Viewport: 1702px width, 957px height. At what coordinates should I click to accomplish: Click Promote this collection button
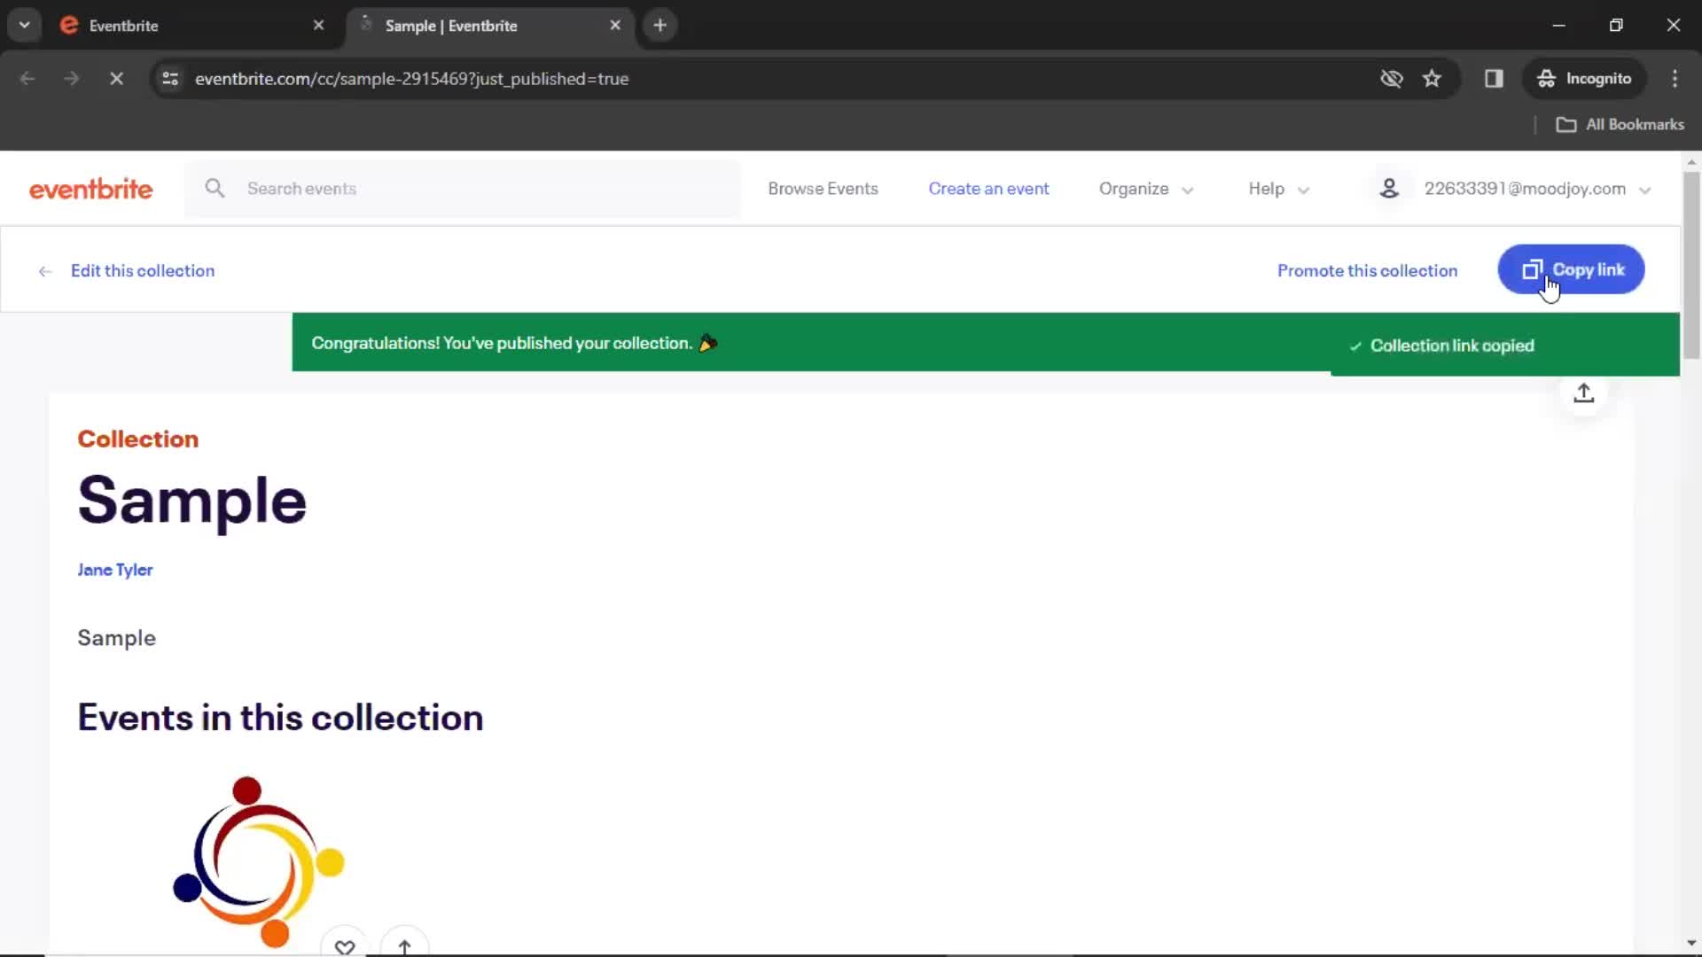[x=1368, y=271]
